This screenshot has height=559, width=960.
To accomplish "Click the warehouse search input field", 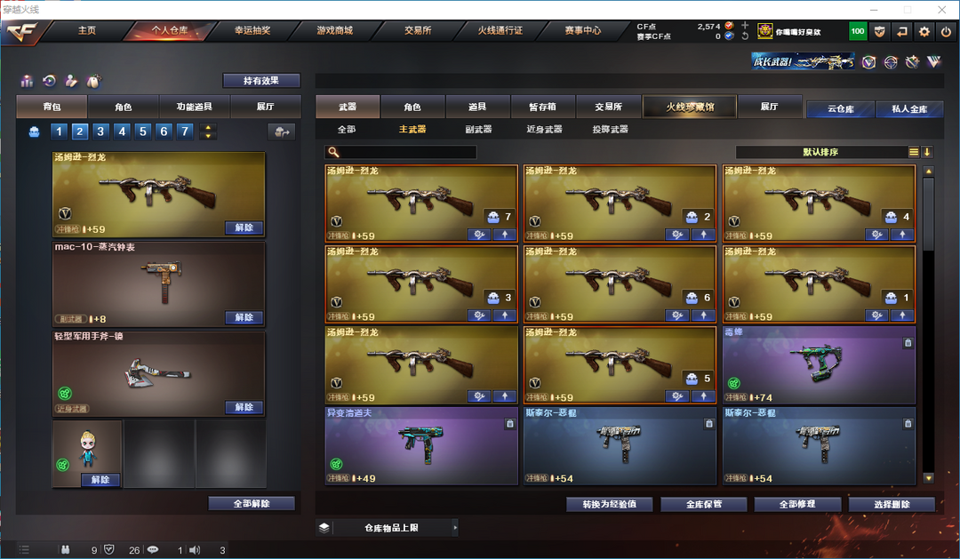I will pos(400,152).
